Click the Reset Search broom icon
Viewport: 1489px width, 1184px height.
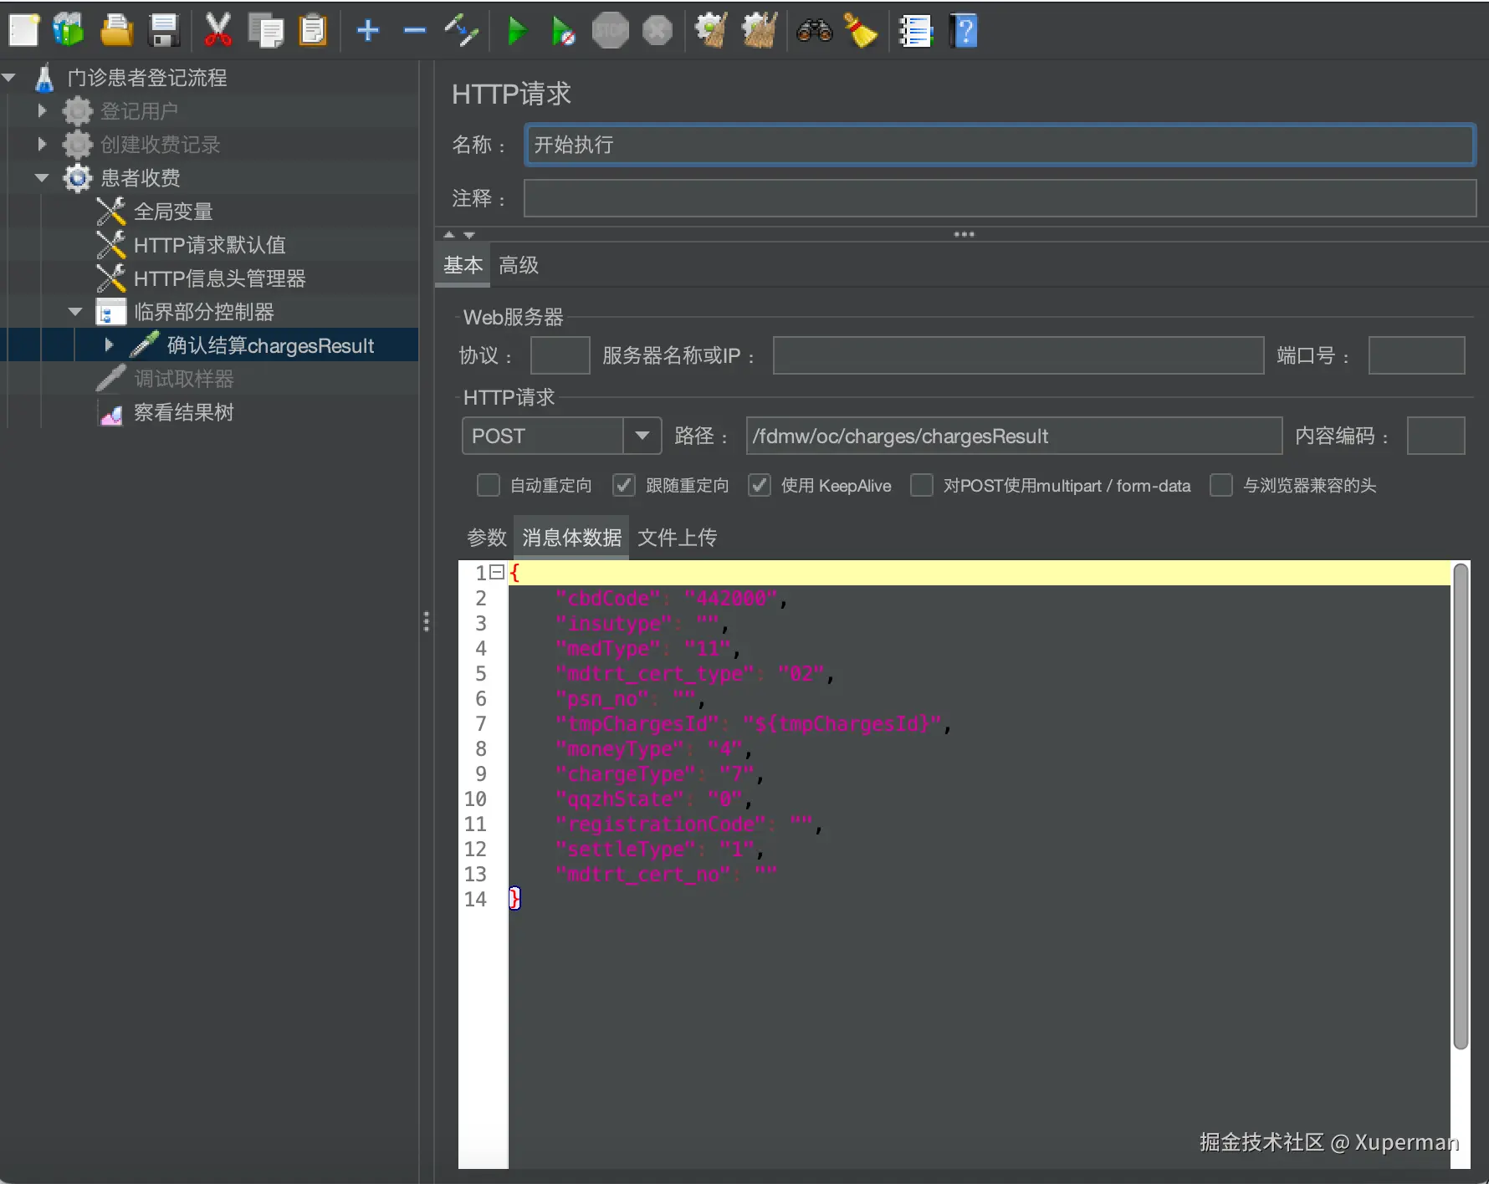[861, 31]
